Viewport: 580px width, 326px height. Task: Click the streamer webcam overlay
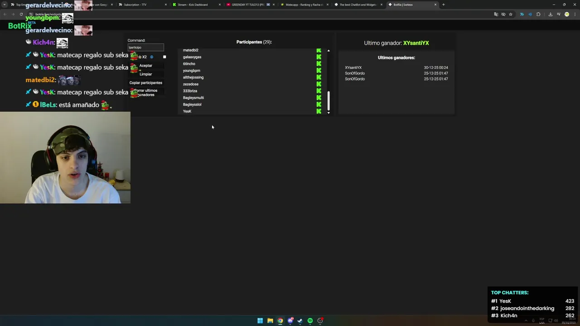(x=65, y=158)
